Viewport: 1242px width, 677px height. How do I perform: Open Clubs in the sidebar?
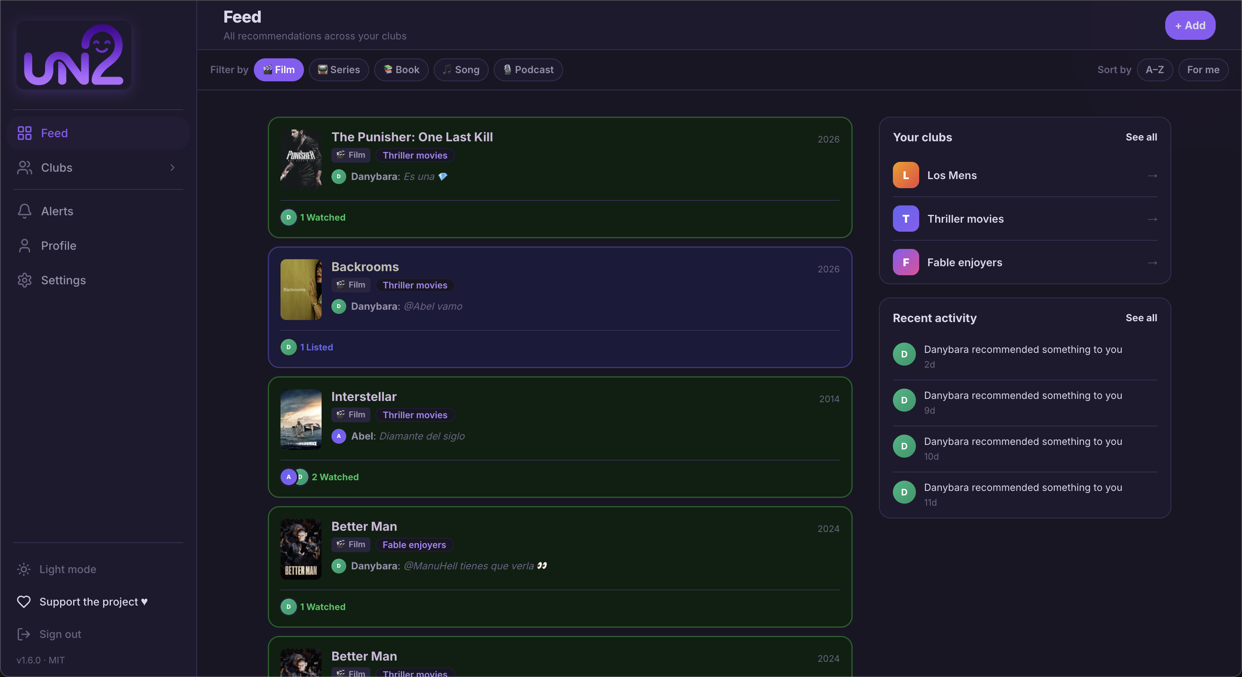[x=98, y=168]
